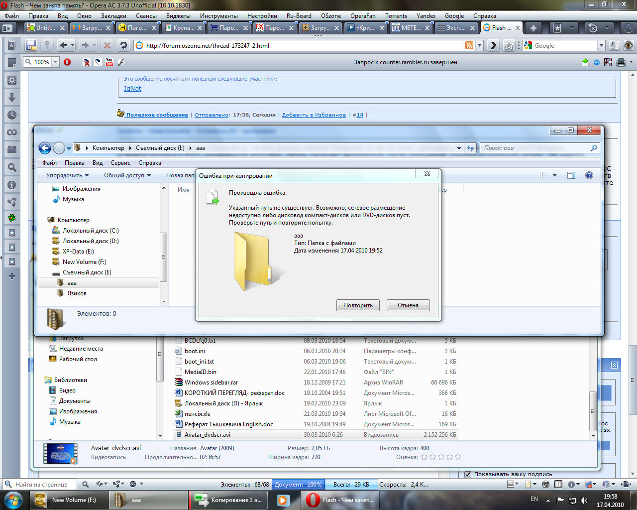Click Отмена in the copy error dialog
This screenshot has height=510, width=637.
(x=408, y=305)
